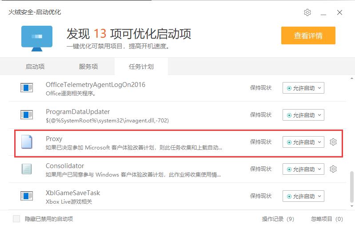Image resolution: width=355 pixels, height=228 pixels.
Task: Expand 允许启动 dropdown for Proxy
Action: coord(303,142)
